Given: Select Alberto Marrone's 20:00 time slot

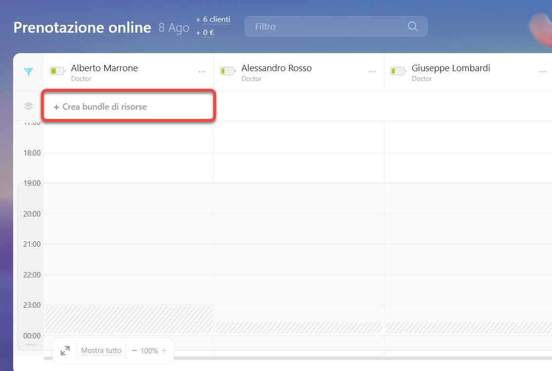Looking at the screenshot, I should 129,228.
